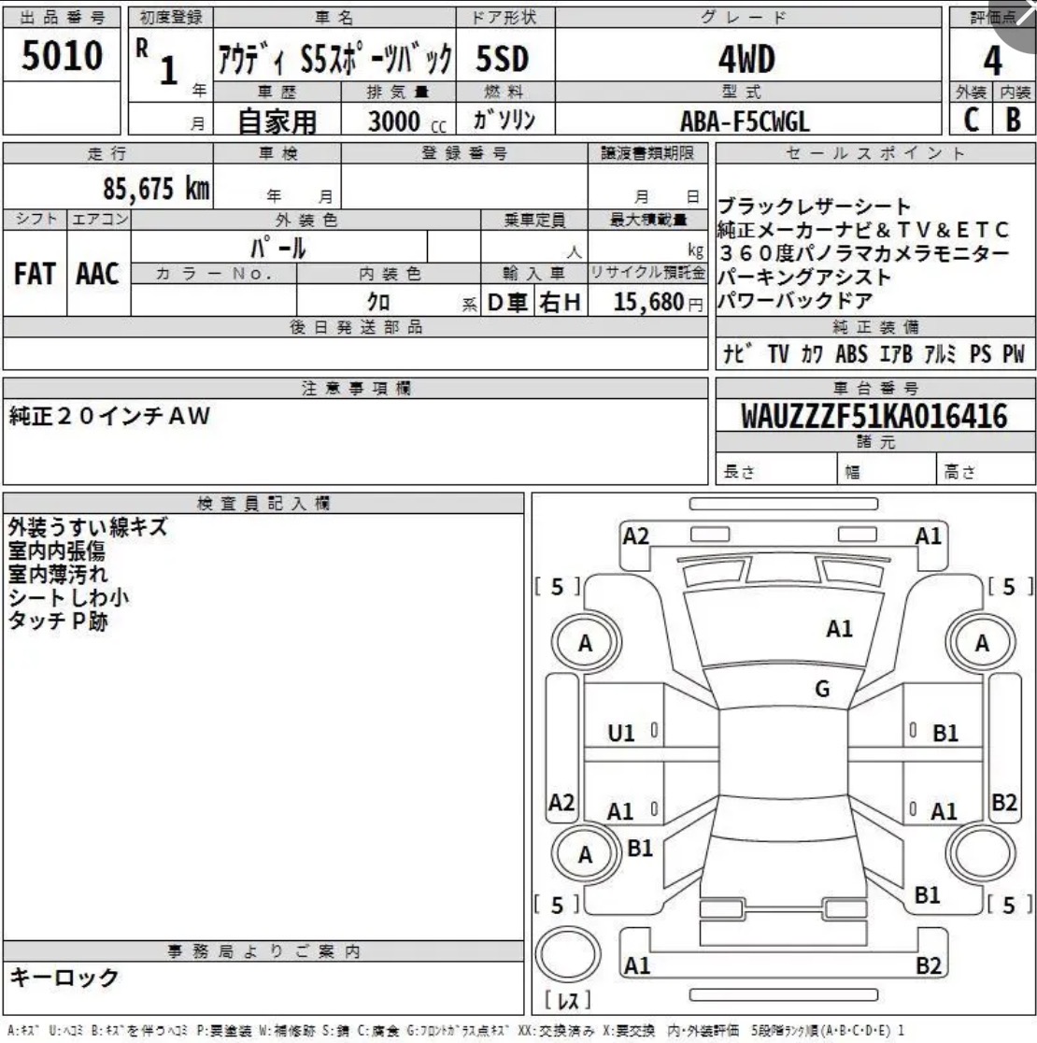
Task: Click B2 mark on rear bumper
Action: coord(928,965)
